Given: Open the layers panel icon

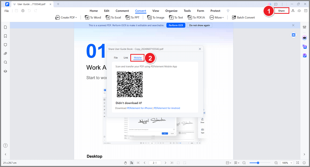Looking at the screenshot, I should click(5, 71).
